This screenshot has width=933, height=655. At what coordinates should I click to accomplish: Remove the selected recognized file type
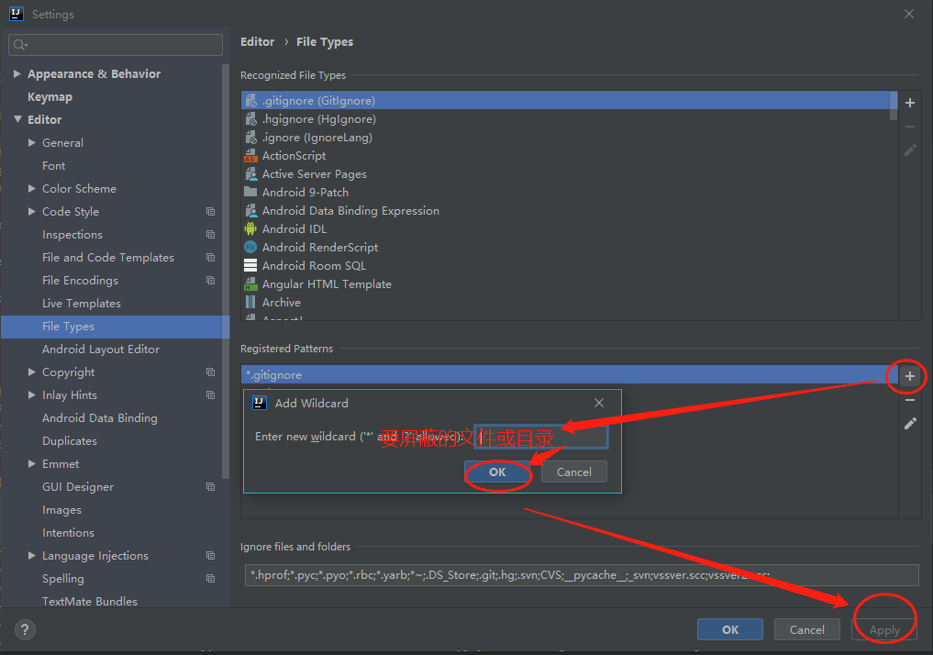[908, 126]
